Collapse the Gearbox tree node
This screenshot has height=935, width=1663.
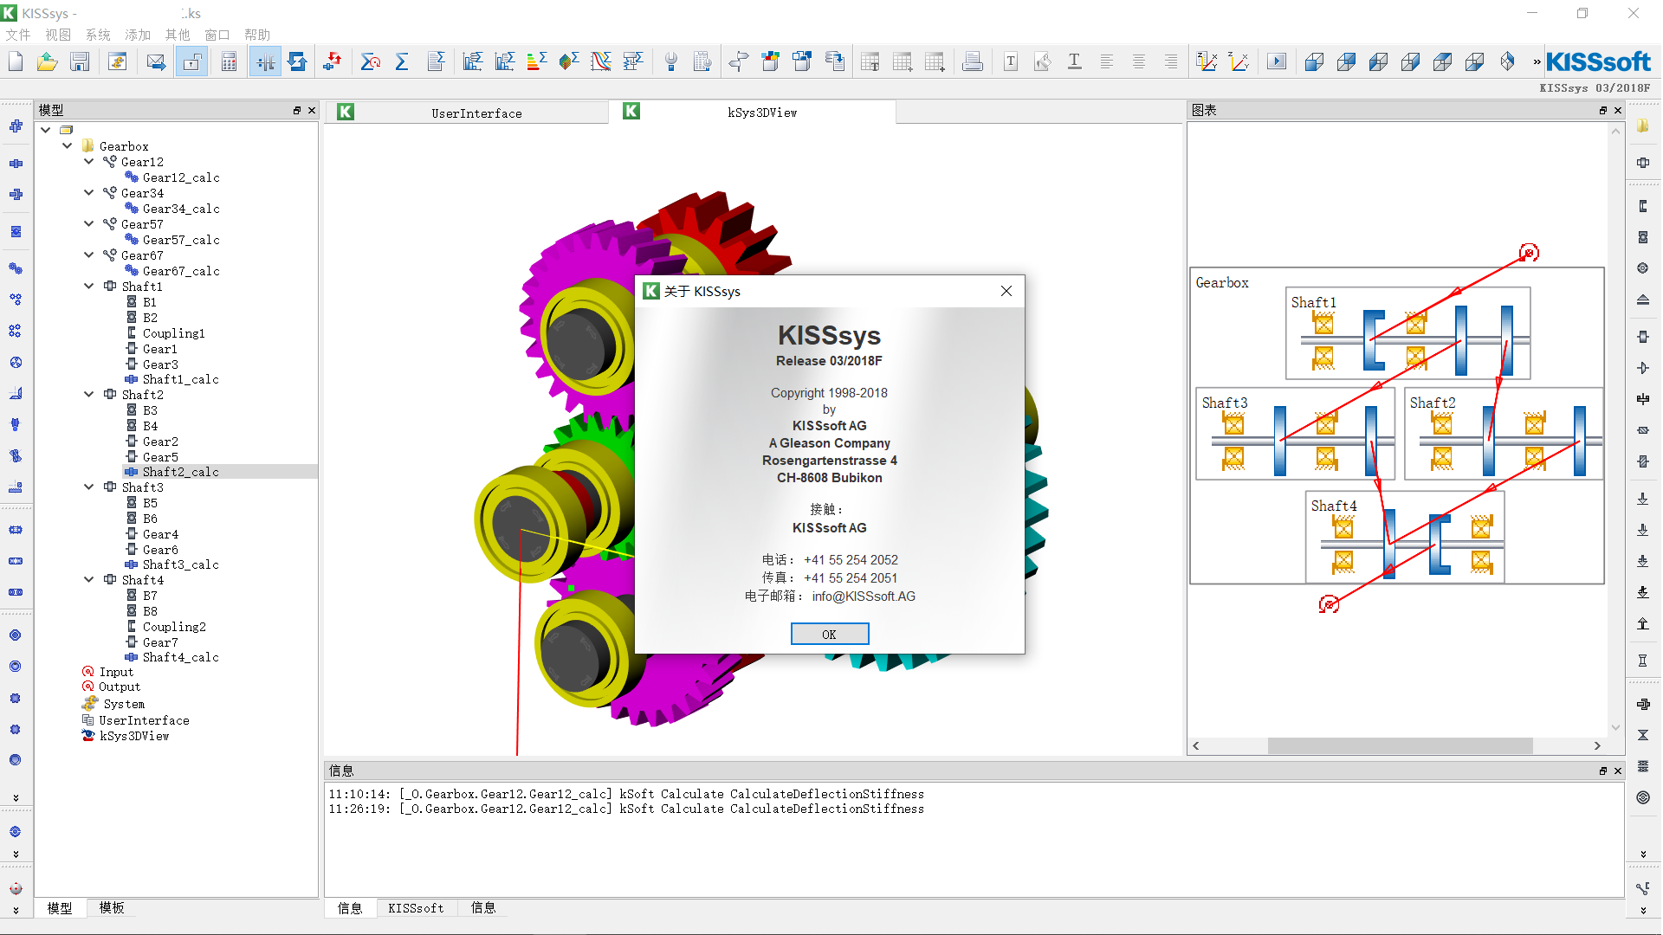pos(68,146)
